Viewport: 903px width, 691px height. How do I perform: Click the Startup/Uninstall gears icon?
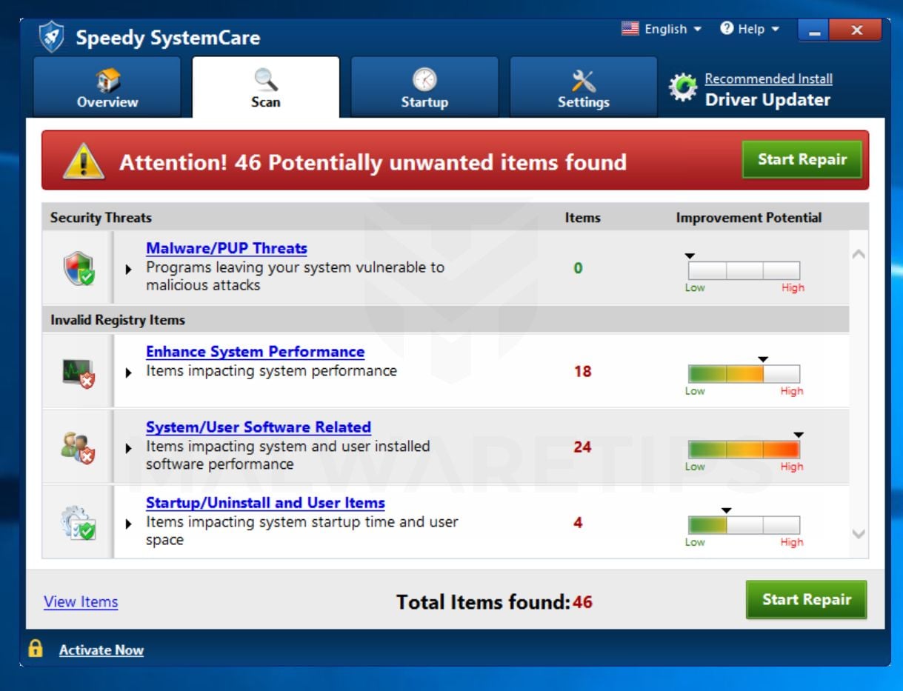[x=76, y=522]
